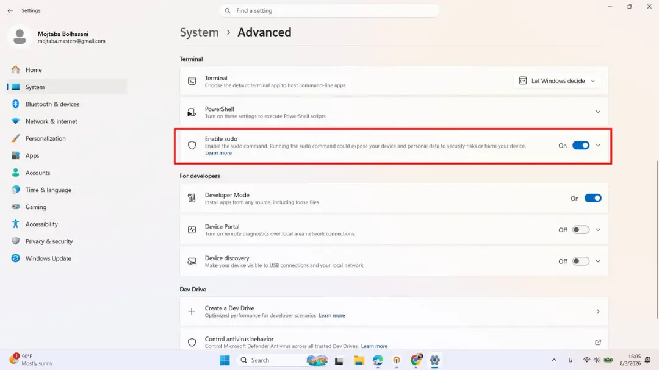Click the System breadcrumb link
Viewport: 659px width, 370px height.
(x=199, y=32)
